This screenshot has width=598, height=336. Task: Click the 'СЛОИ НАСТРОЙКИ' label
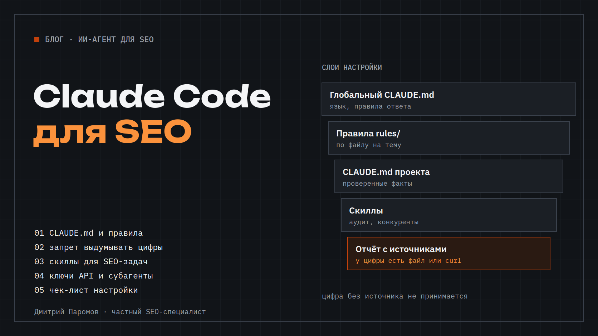click(352, 67)
